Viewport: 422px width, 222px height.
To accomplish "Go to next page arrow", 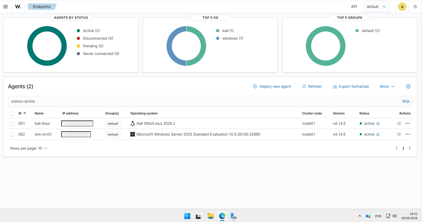I will [x=410, y=148].
